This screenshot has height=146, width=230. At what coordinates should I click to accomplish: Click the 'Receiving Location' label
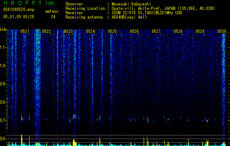85,8
